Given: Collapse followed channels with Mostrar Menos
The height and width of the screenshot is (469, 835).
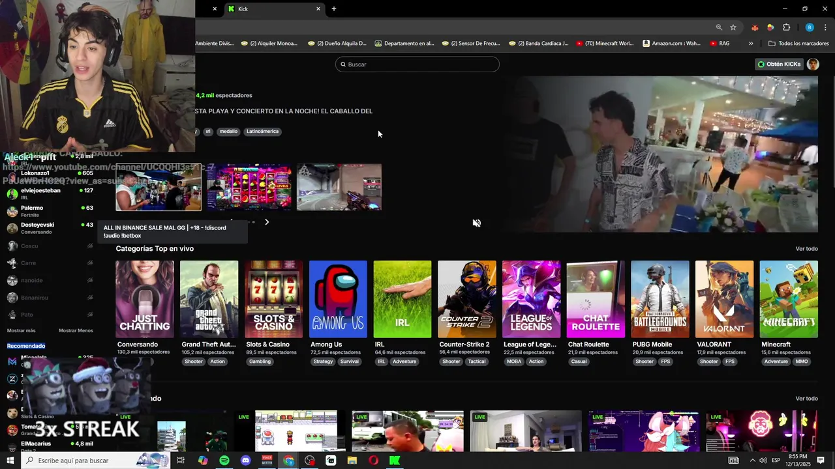Looking at the screenshot, I should coord(76,331).
